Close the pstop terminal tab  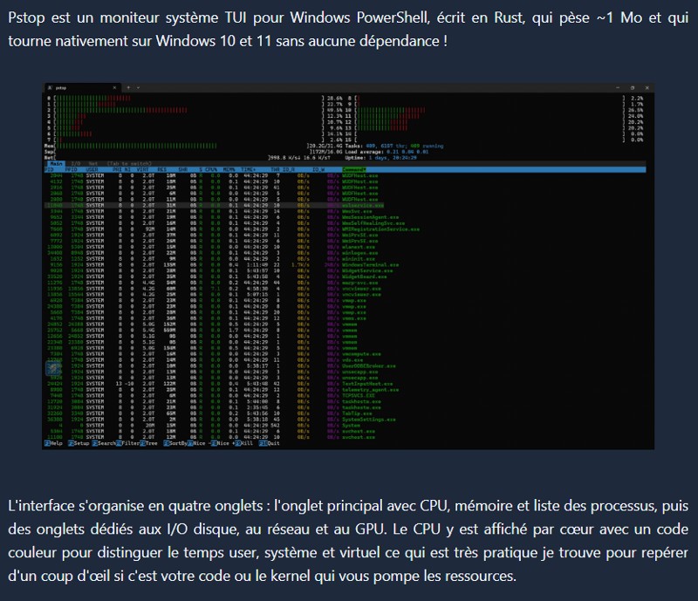(114, 88)
